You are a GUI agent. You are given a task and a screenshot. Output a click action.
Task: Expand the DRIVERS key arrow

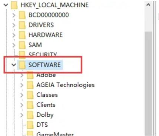pyautogui.click(x=14, y=25)
